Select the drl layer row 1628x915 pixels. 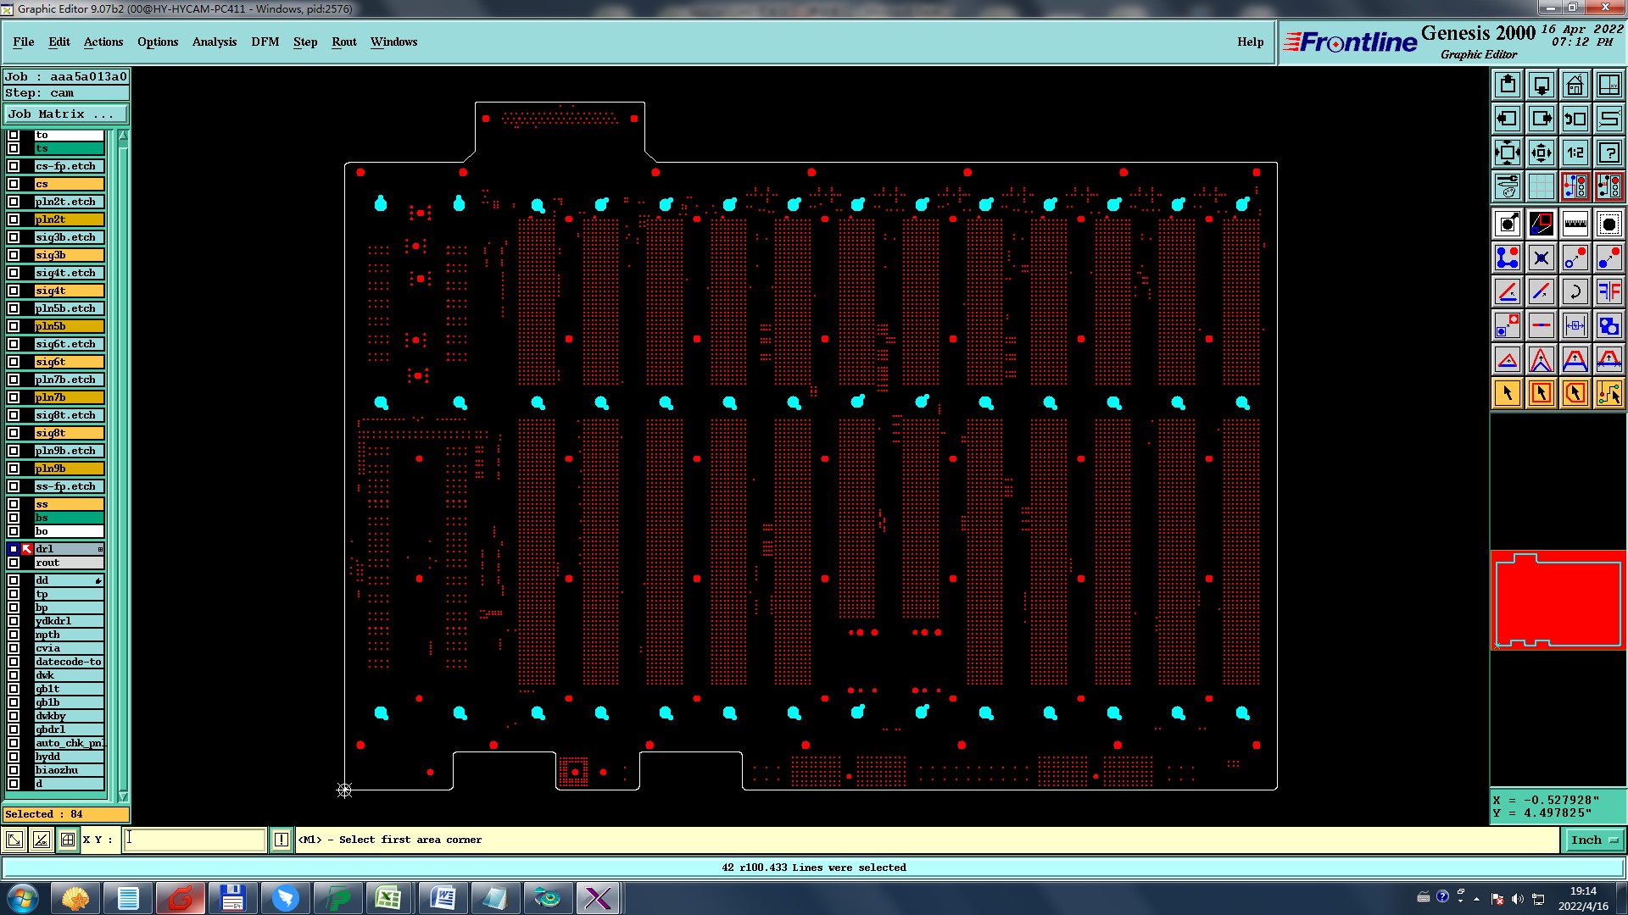(69, 549)
